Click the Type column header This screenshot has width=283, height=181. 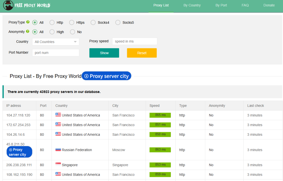click(x=183, y=106)
